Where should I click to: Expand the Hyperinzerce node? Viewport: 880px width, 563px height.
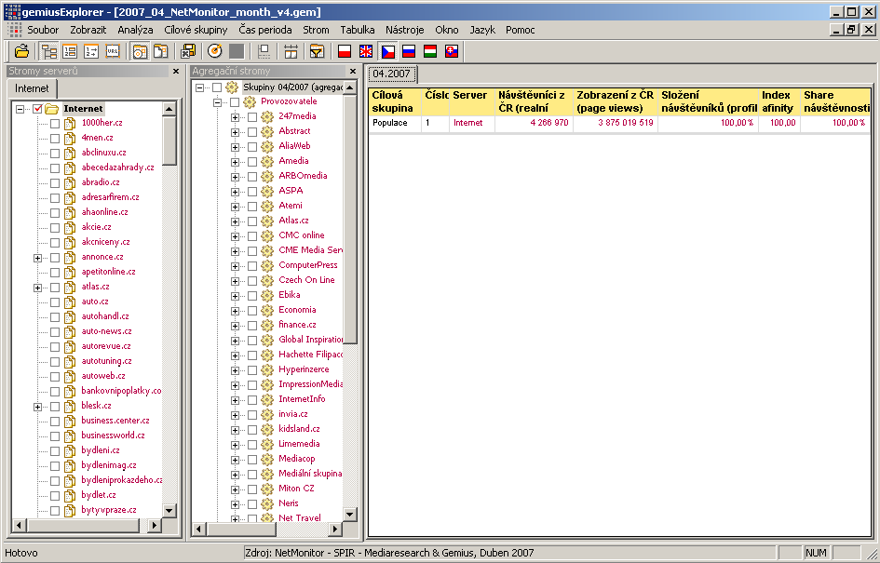coord(236,370)
